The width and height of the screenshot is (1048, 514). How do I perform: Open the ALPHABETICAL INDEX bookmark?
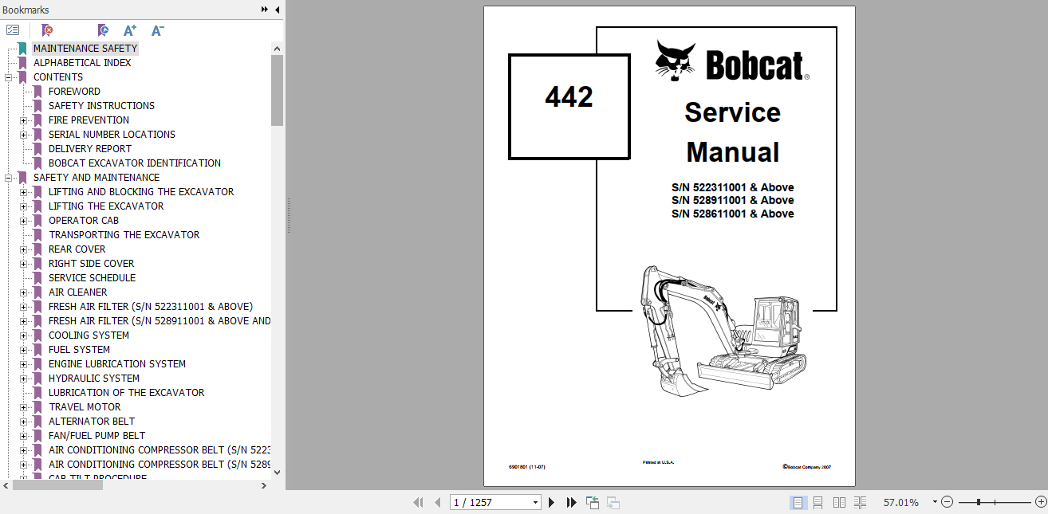point(82,63)
